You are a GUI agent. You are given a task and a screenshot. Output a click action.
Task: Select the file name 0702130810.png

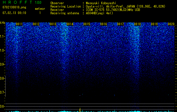click(x=14, y=7)
